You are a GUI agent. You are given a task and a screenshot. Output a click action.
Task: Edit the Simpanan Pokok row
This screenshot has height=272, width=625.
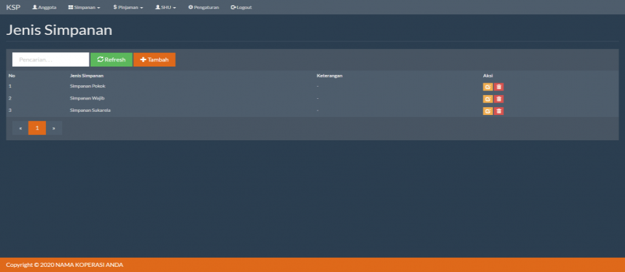pos(488,87)
